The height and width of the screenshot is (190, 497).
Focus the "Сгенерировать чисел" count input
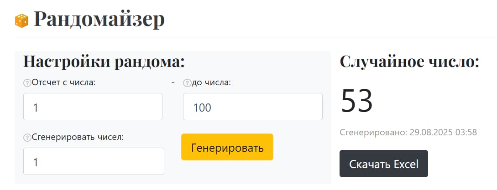pyautogui.click(x=94, y=161)
